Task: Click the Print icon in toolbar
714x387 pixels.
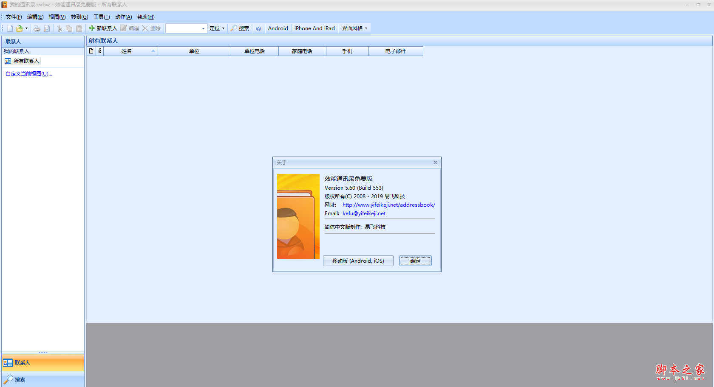Action: (37, 28)
